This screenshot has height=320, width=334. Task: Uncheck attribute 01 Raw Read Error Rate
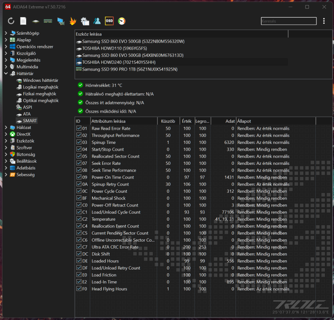coord(79,128)
